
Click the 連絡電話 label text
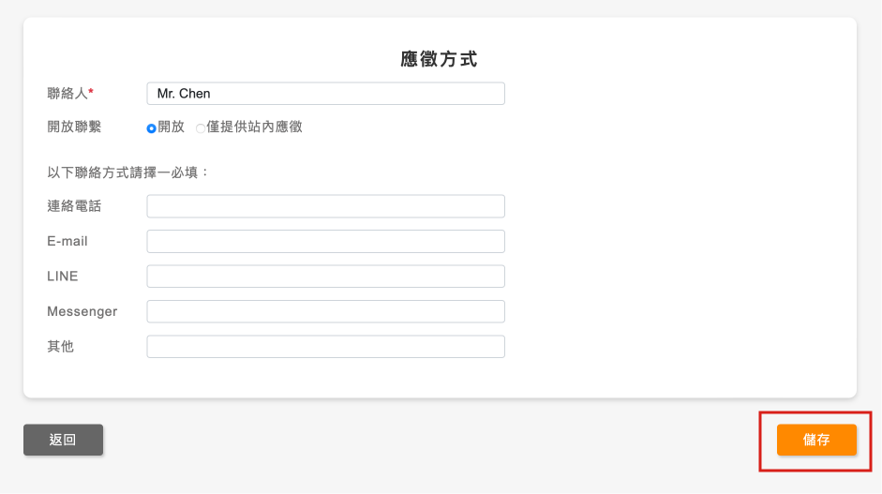(x=74, y=206)
